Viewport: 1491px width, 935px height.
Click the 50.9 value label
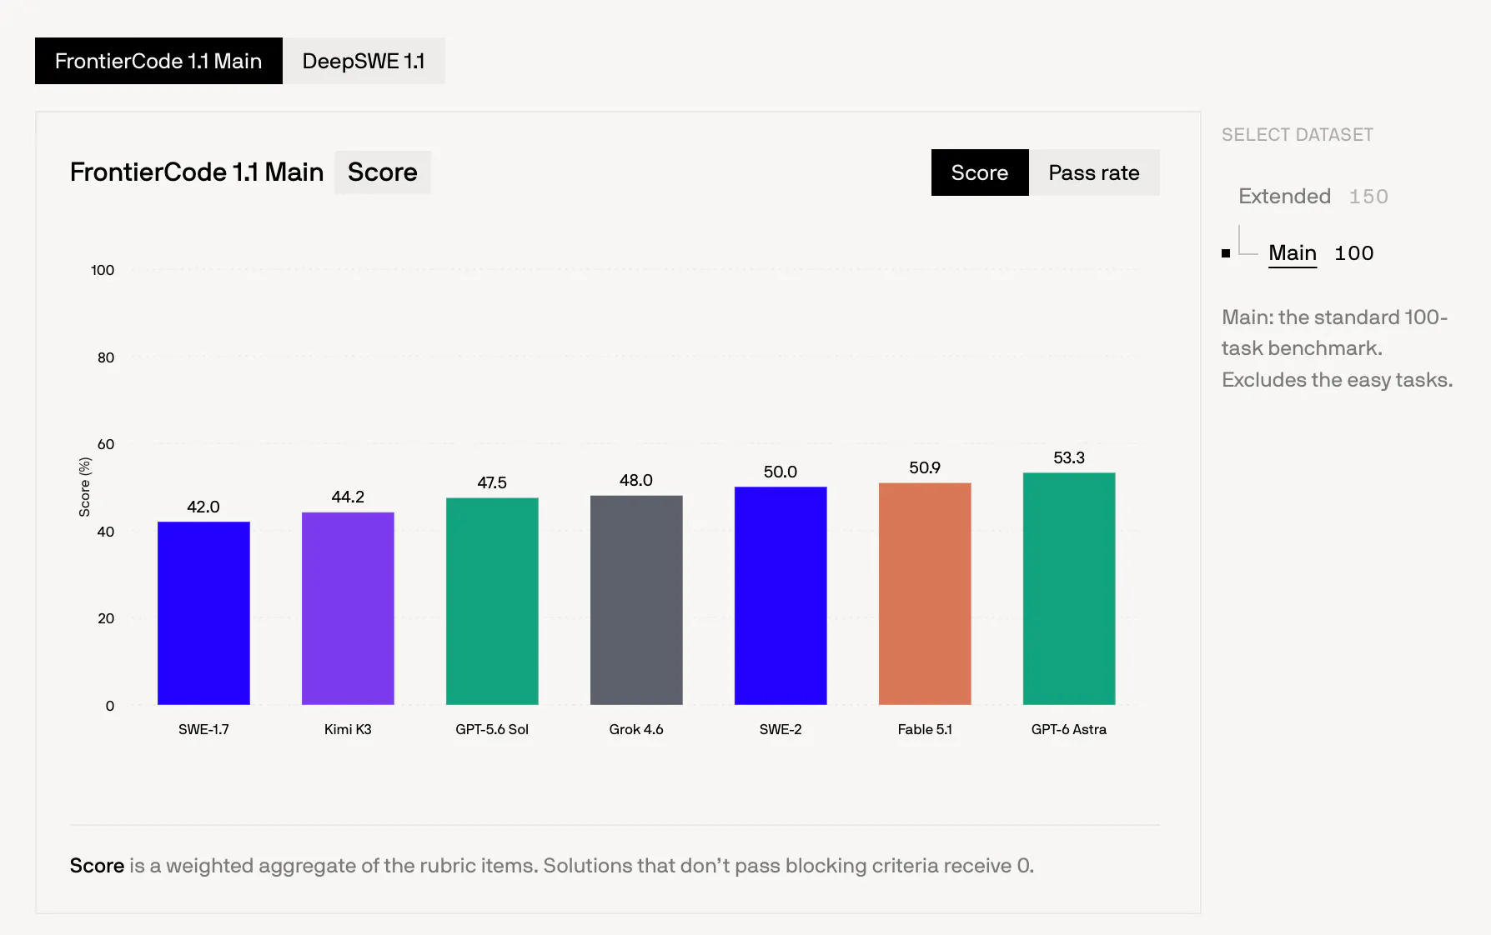tap(925, 467)
